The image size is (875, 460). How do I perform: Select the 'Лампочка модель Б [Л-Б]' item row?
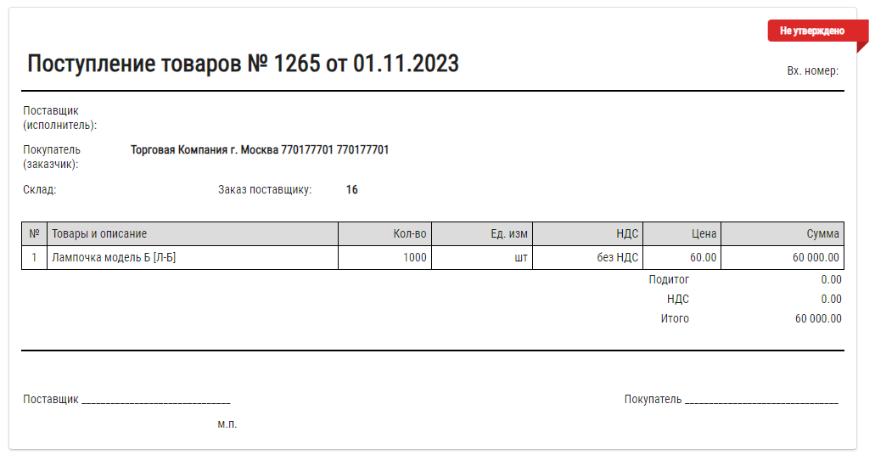tap(433, 257)
